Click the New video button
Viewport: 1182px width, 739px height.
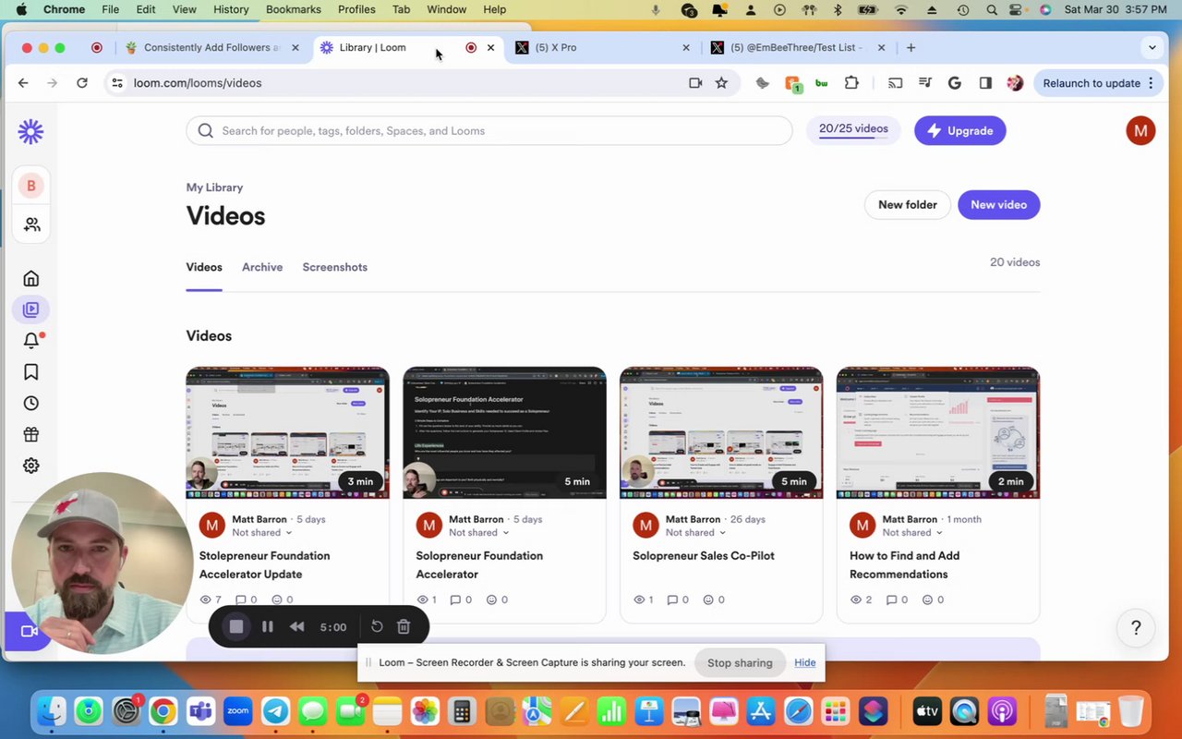[x=998, y=205]
